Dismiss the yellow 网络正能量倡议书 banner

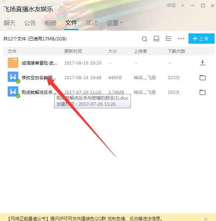pyautogui.click(x=206, y=219)
